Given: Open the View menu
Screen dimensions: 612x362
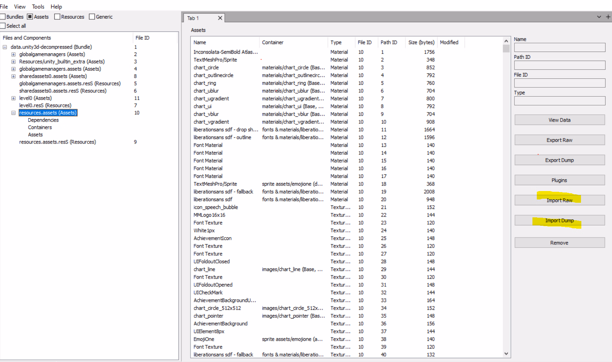Looking at the screenshot, I should 20,7.
